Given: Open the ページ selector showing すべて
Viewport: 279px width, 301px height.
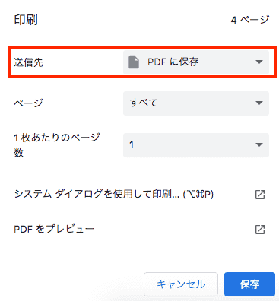Looking at the screenshot, I should coord(196,103).
